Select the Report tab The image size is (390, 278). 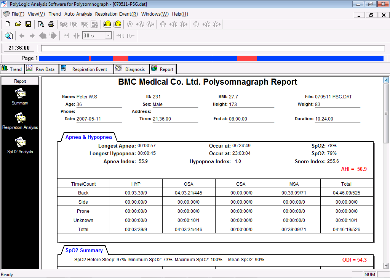tap(163, 69)
